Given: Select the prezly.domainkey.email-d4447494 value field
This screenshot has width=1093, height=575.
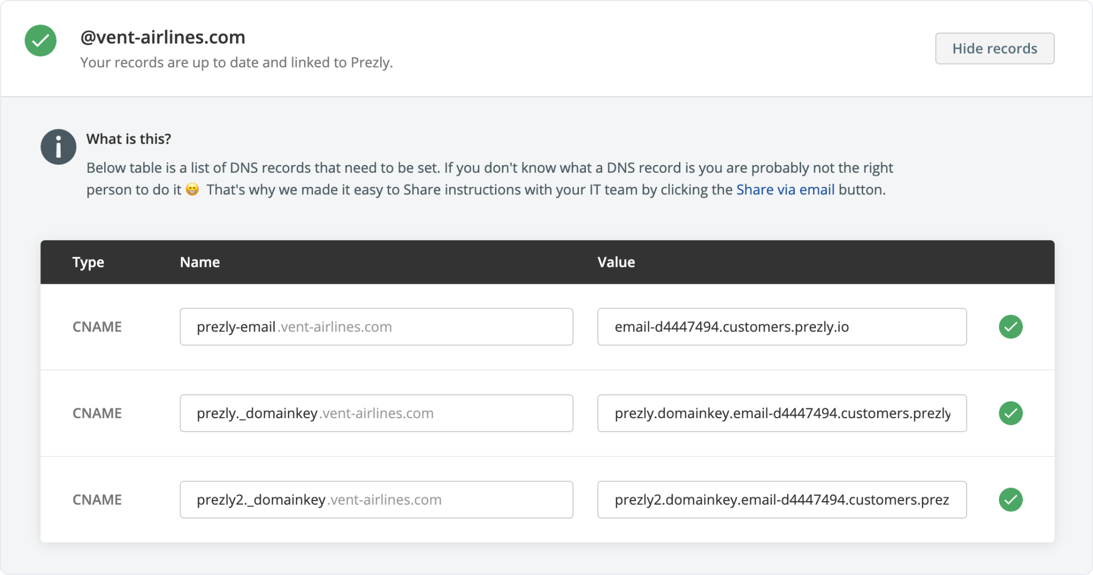Looking at the screenshot, I should (x=782, y=413).
